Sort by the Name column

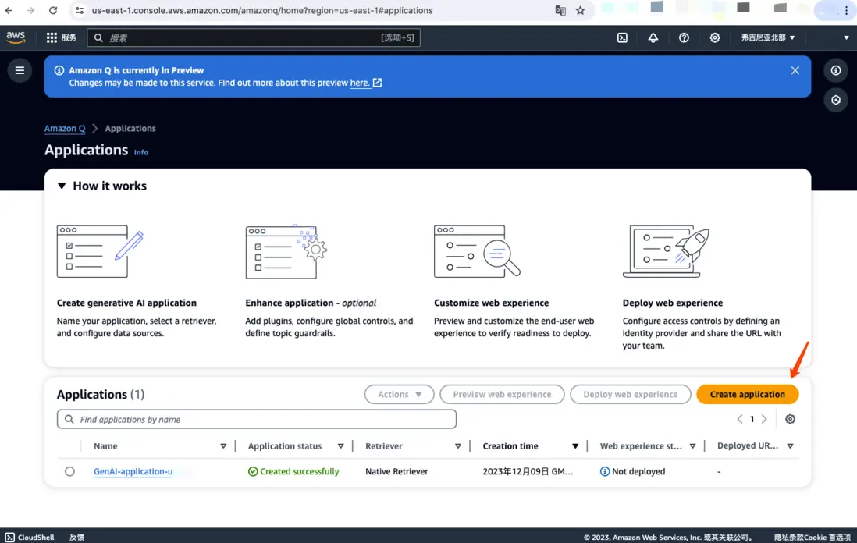click(223, 446)
